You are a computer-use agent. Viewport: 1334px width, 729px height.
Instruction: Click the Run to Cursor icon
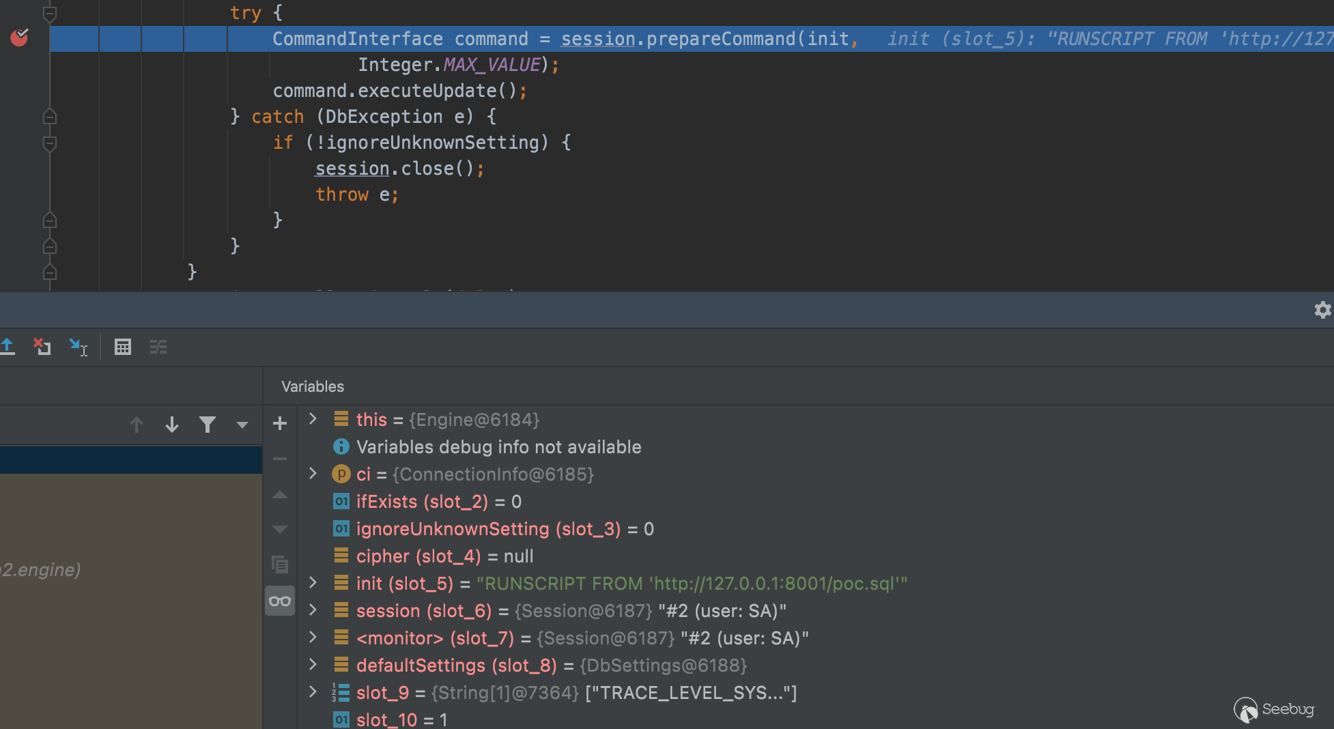[78, 347]
